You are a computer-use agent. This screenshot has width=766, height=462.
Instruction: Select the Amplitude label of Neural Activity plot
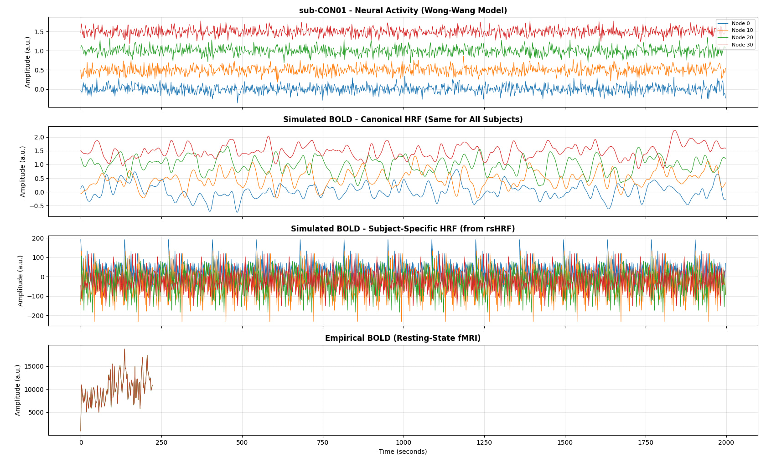pyautogui.click(x=28, y=62)
